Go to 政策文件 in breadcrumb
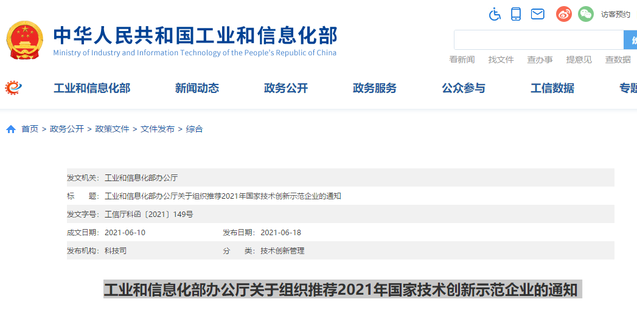Viewport: 637px width, 316px height. click(x=113, y=129)
